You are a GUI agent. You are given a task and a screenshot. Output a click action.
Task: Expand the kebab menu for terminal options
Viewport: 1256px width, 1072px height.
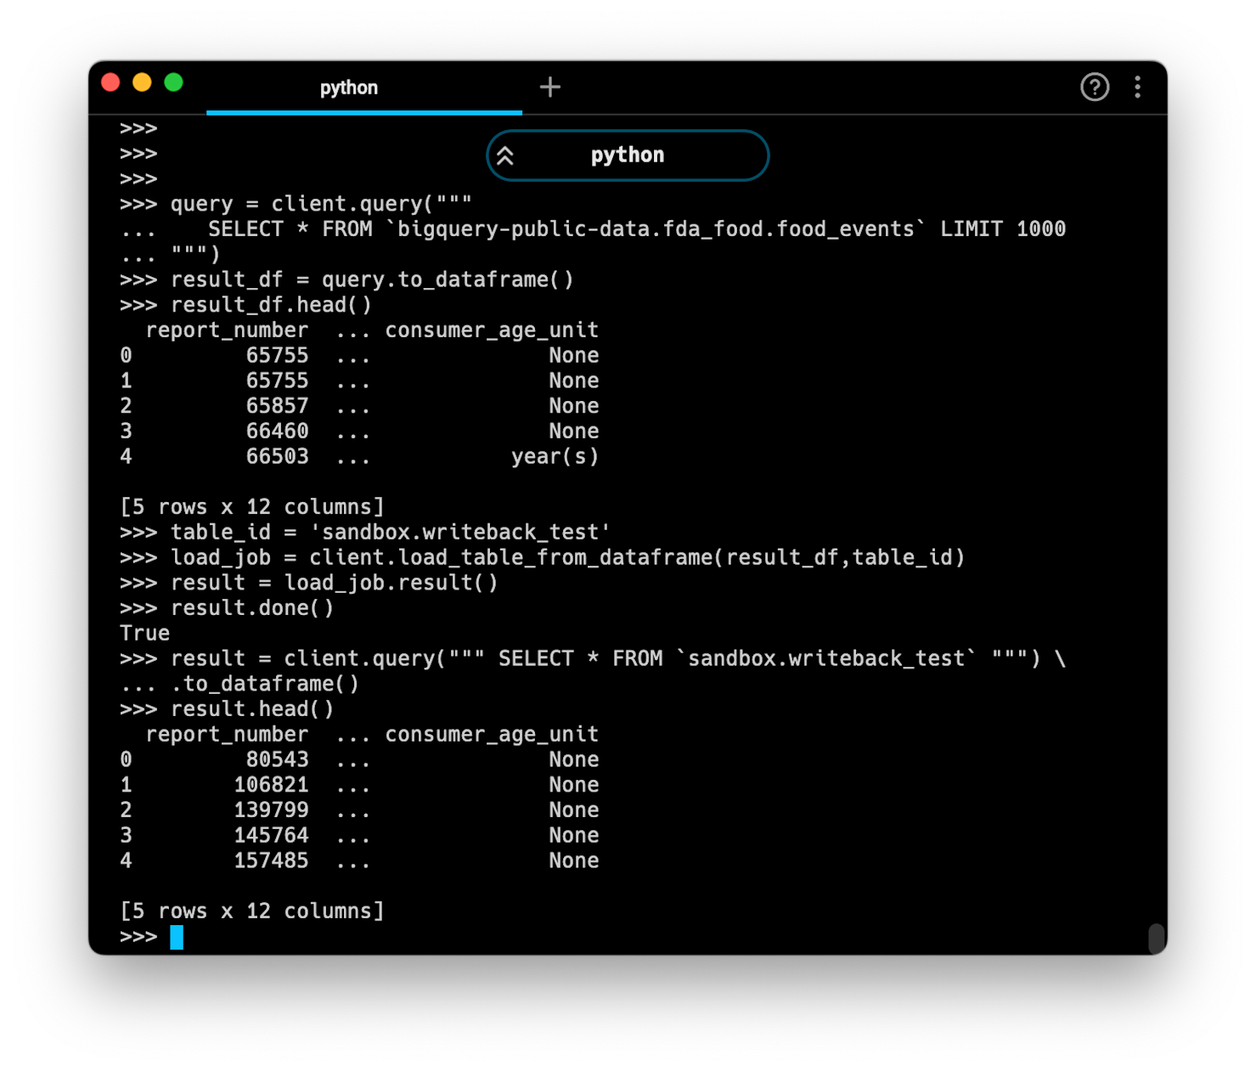1138,87
